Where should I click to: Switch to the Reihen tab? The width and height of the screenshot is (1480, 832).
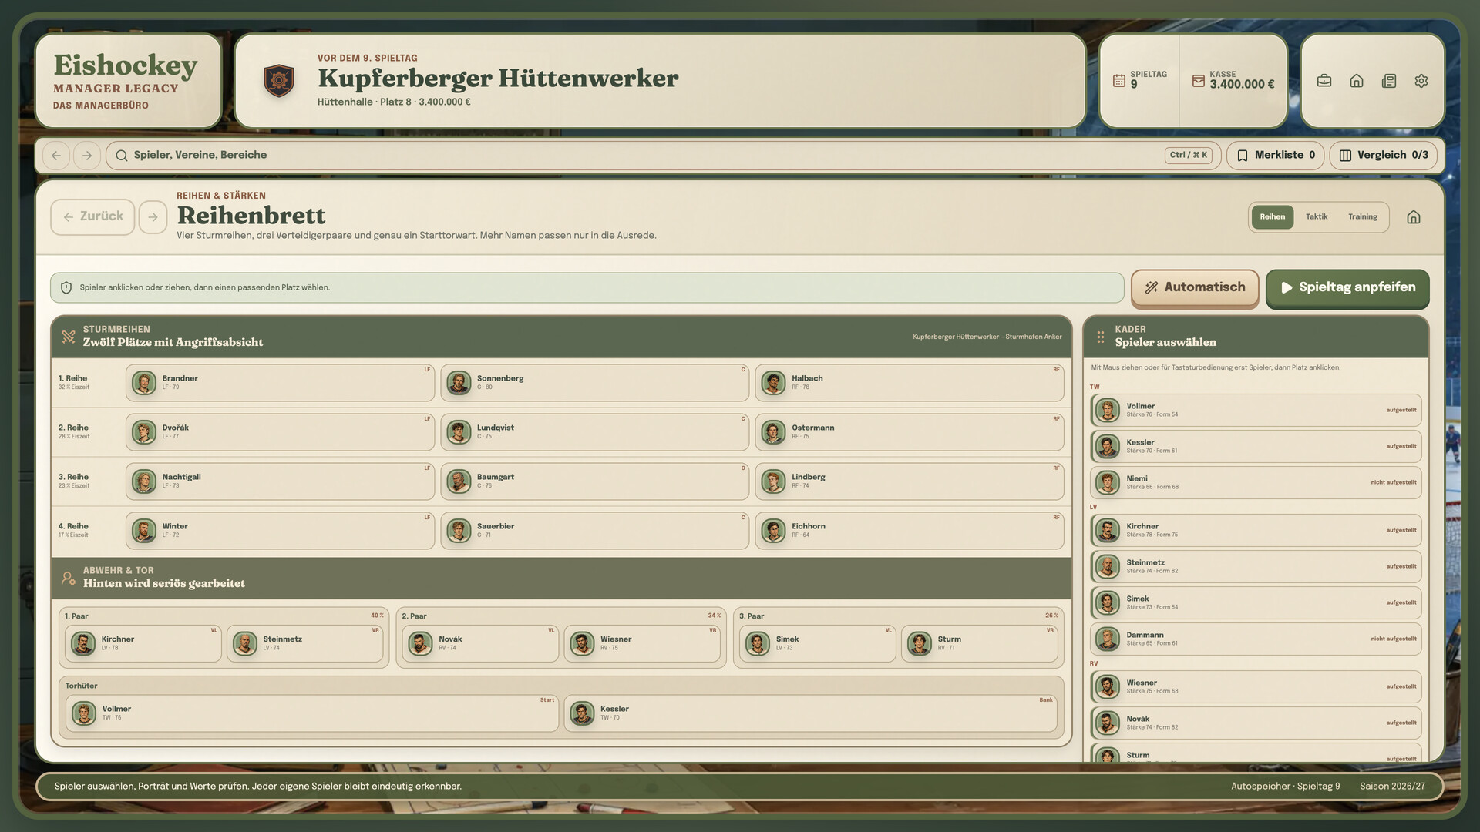click(x=1273, y=217)
